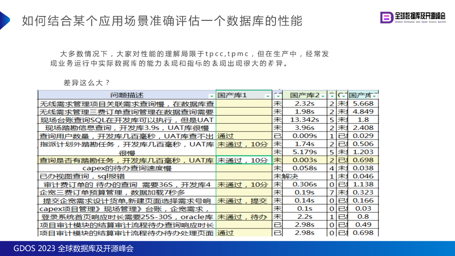Image resolution: width=455 pixels, height=256 pixels.
Task: Select the 未解决 cell
Action: click(x=285, y=176)
